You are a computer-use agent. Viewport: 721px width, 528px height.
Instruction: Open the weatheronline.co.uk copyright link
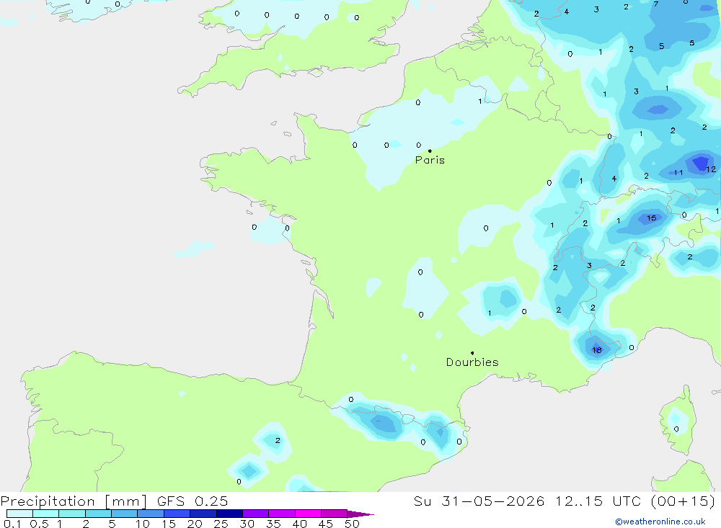click(x=660, y=522)
